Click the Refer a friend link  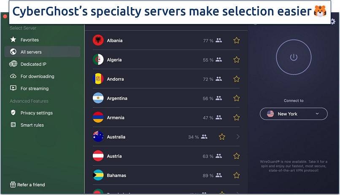coord(27,184)
